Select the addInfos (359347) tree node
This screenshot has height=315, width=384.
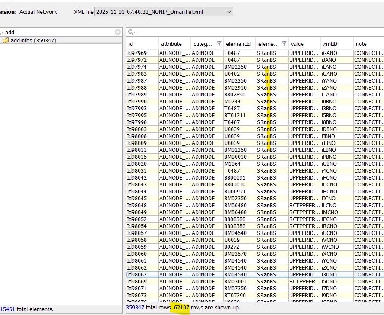[x=33, y=40]
